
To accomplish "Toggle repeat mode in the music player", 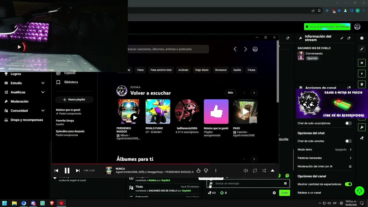I will pos(255,170).
